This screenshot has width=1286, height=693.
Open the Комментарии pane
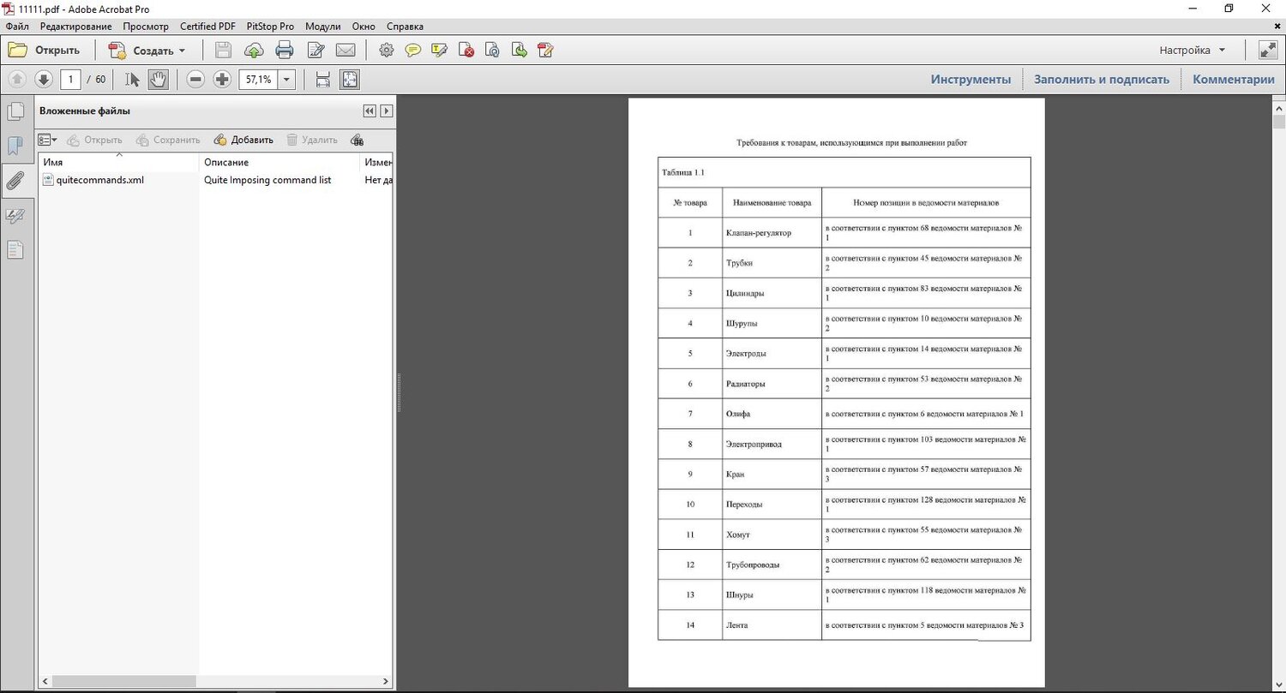click(x=1234, y=80)
